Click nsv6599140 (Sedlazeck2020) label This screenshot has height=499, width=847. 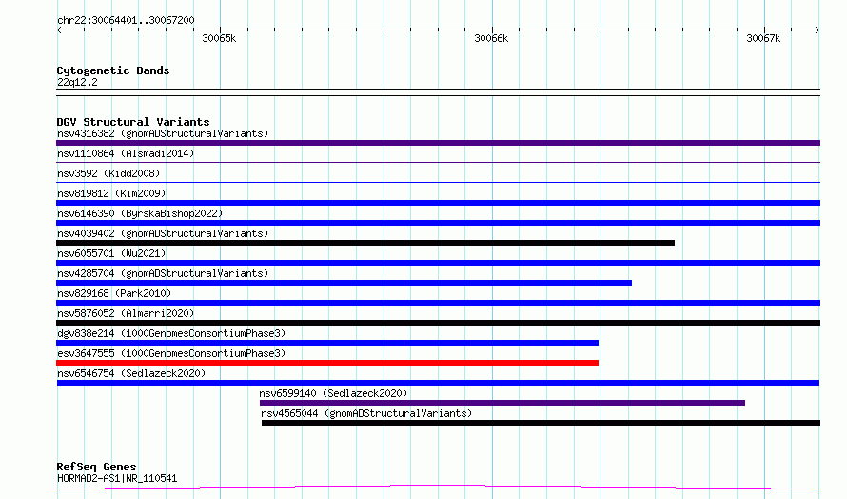point(333,393)
